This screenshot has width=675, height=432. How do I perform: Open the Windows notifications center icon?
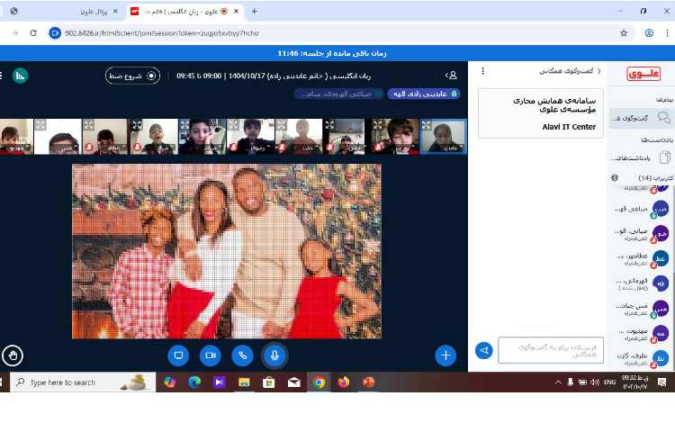point(662,382)
